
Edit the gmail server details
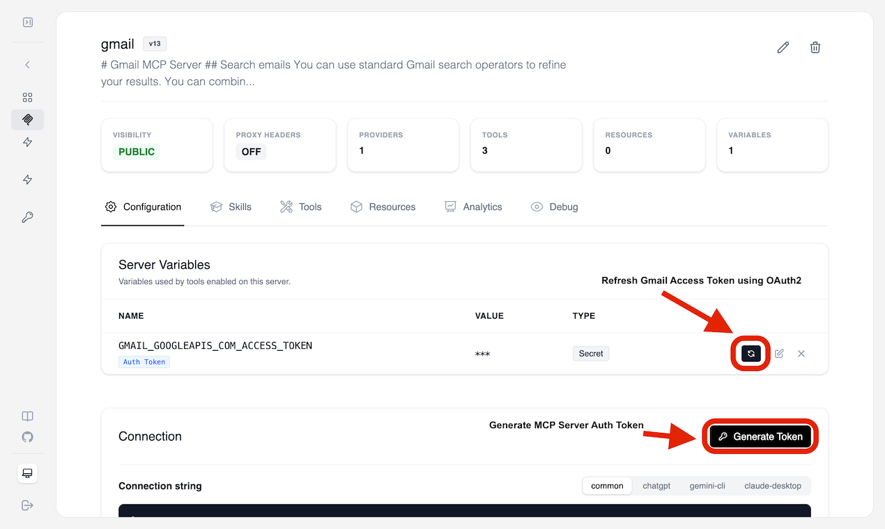[783, 47]
